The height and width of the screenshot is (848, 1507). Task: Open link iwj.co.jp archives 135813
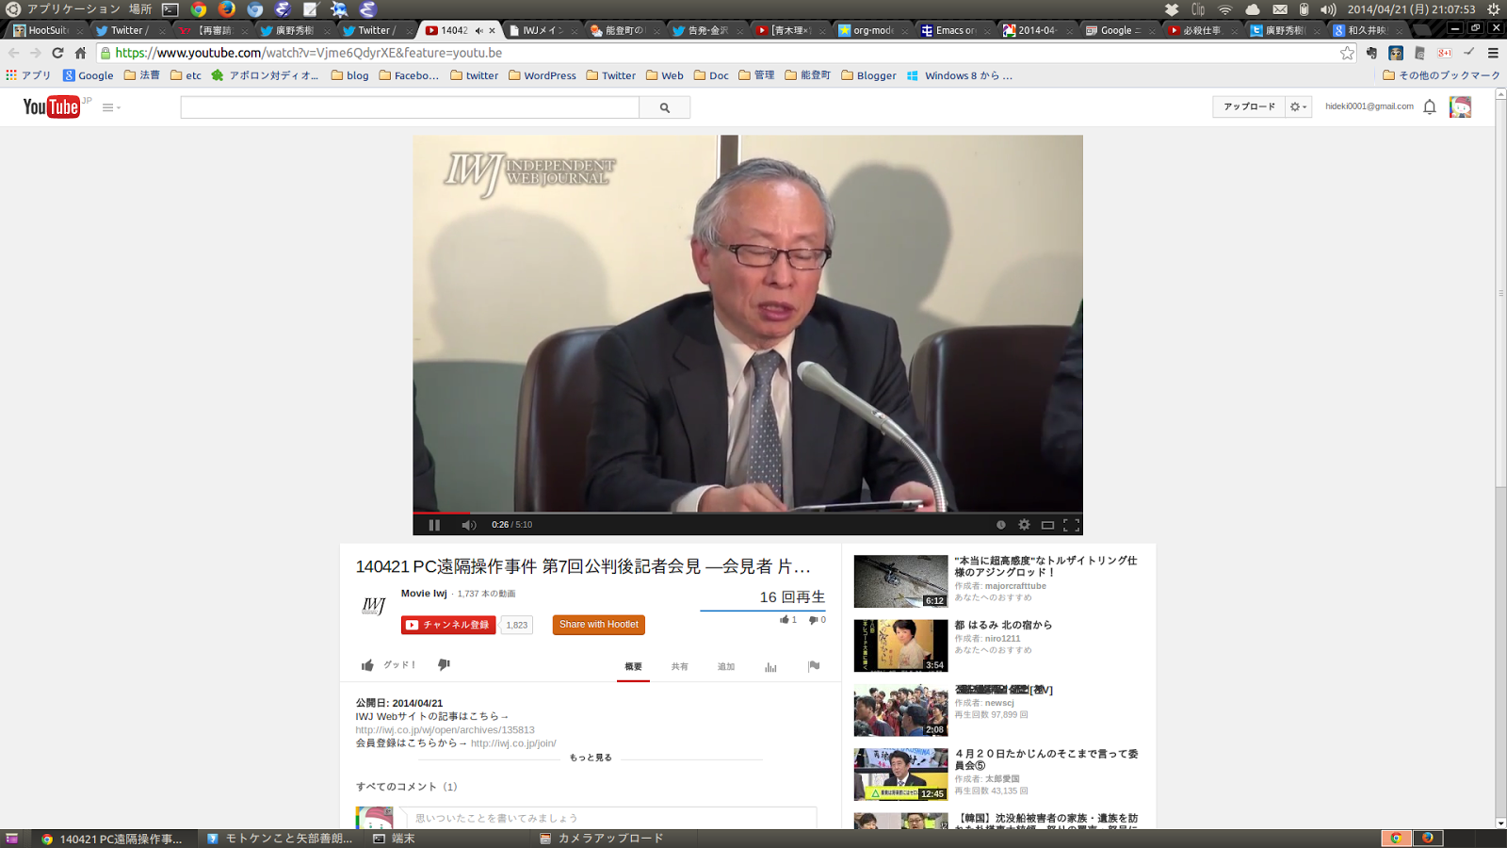coord(445,730)
